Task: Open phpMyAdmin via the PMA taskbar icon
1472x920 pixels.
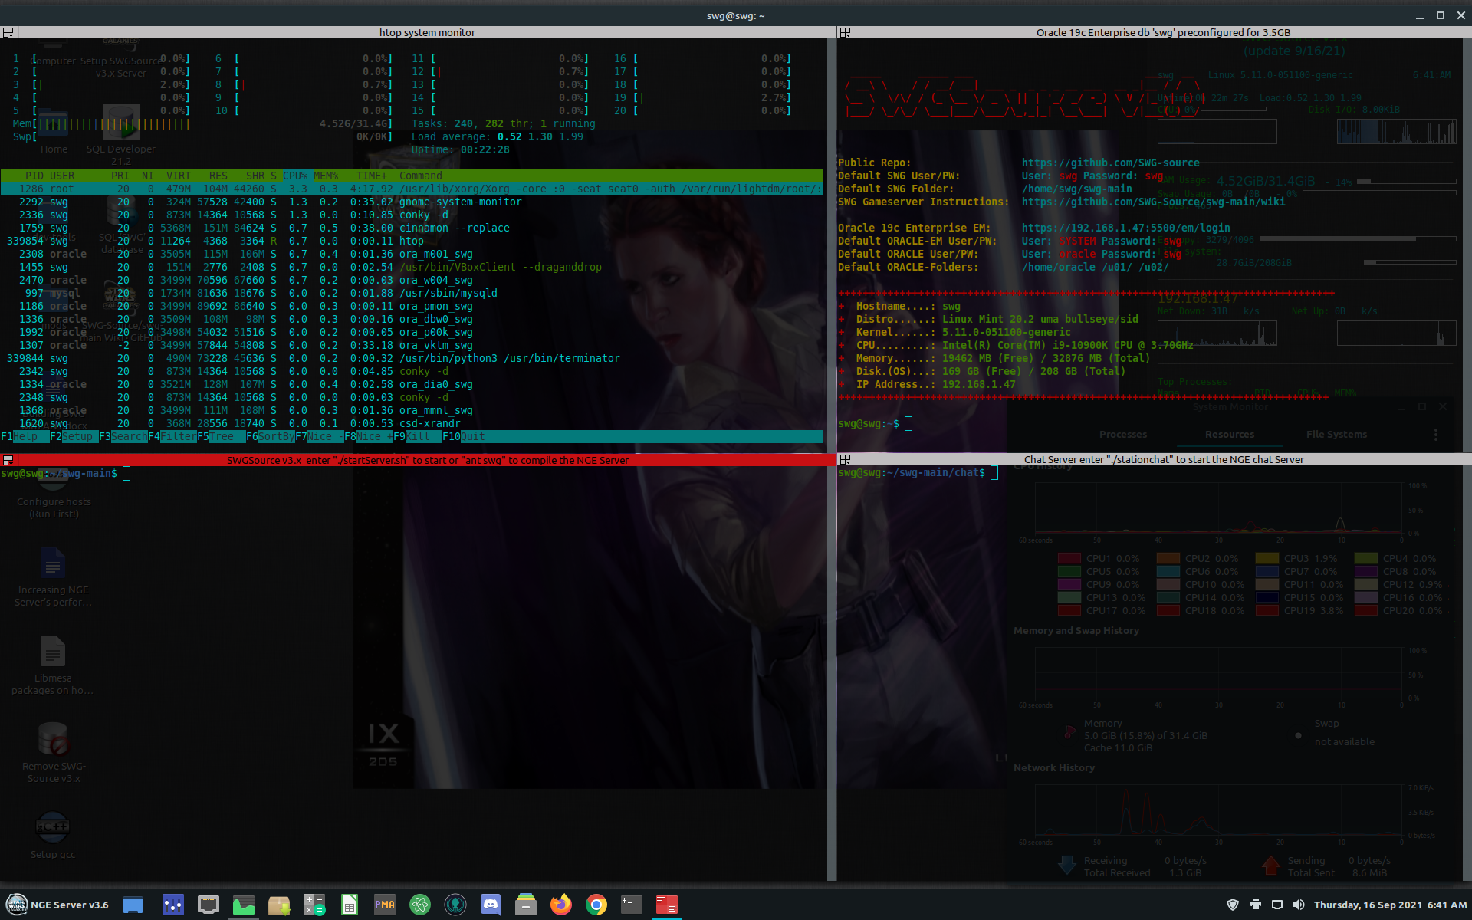Action: tap(384, 905)
